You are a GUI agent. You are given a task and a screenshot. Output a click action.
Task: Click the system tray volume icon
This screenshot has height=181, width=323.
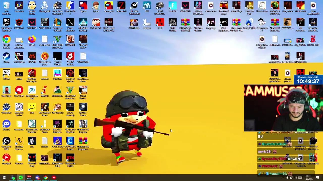[x=295, y=178]
